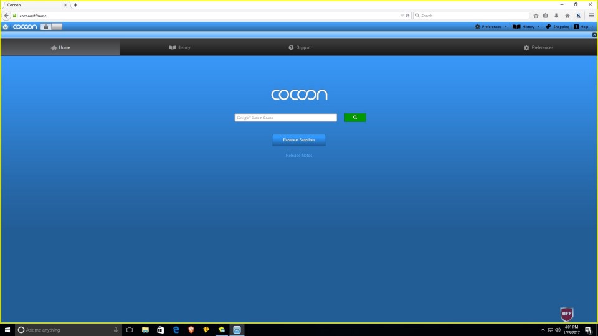Switch to the Support tab
The height and width of the screenshot is (336, 598).
(300, 48)
